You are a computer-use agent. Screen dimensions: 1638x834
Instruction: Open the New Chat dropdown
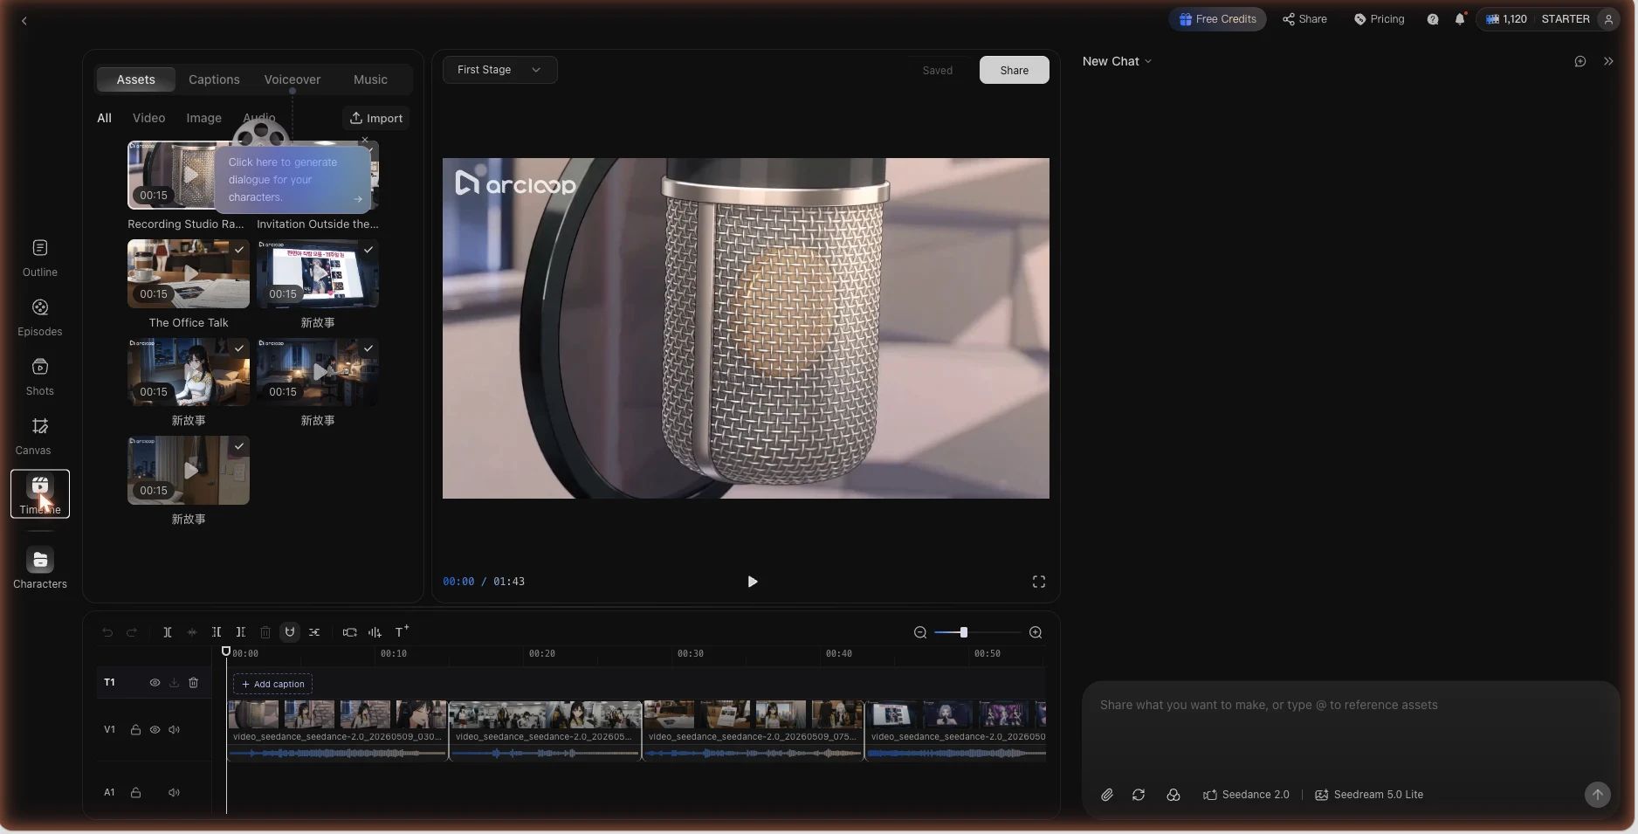point(1117,61)
